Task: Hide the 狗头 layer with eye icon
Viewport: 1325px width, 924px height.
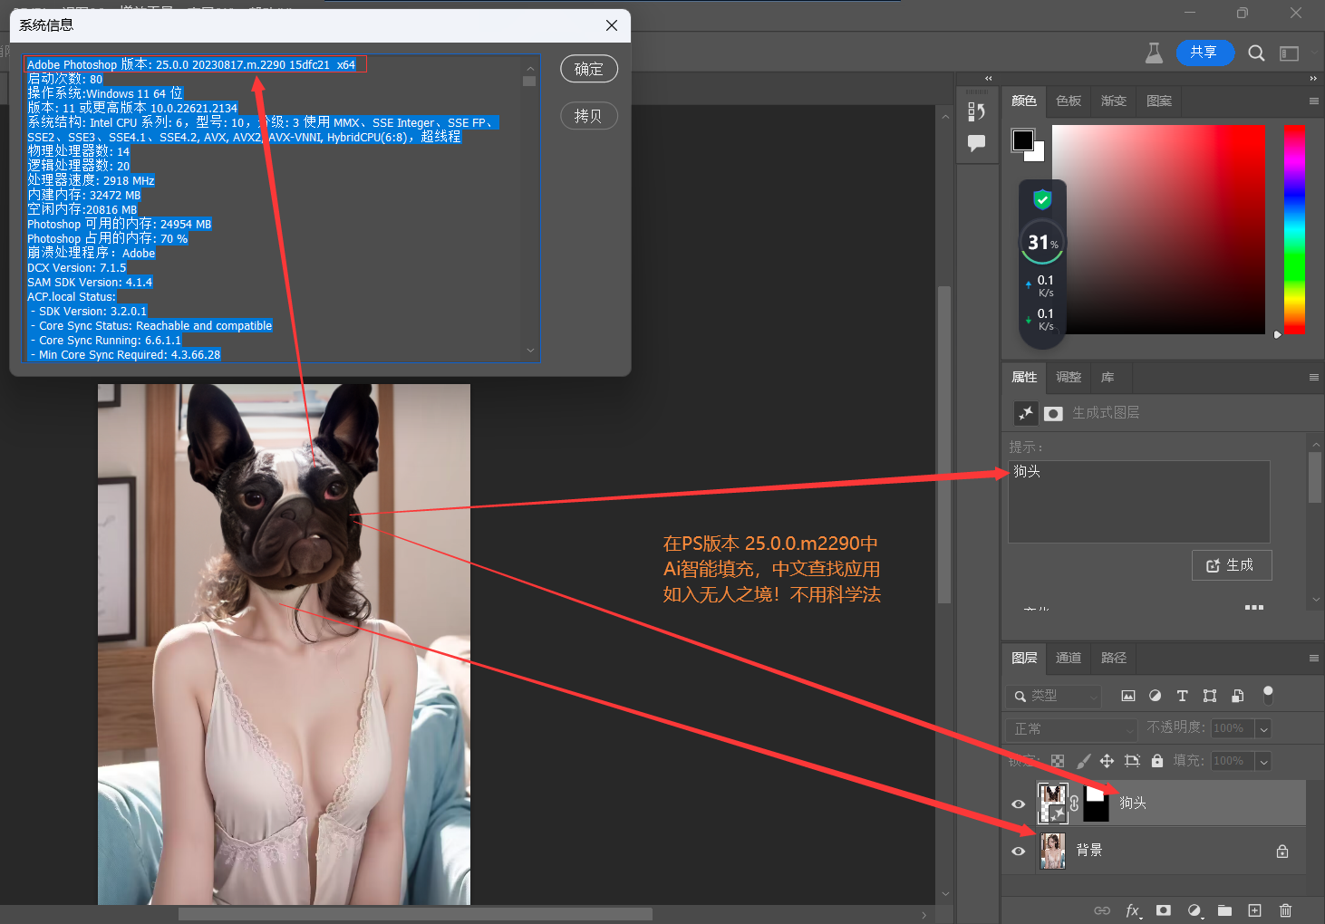Action: (x=1019, y=804)
